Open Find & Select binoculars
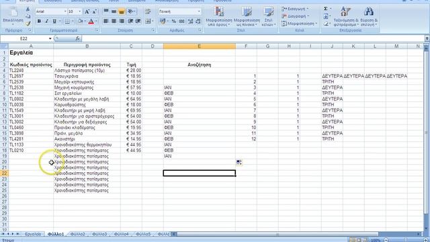This screenshot has width=430, height=242. pos(369,16)
